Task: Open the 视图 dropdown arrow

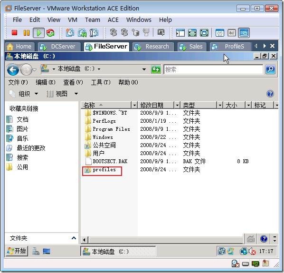Action: coord(76,94)
